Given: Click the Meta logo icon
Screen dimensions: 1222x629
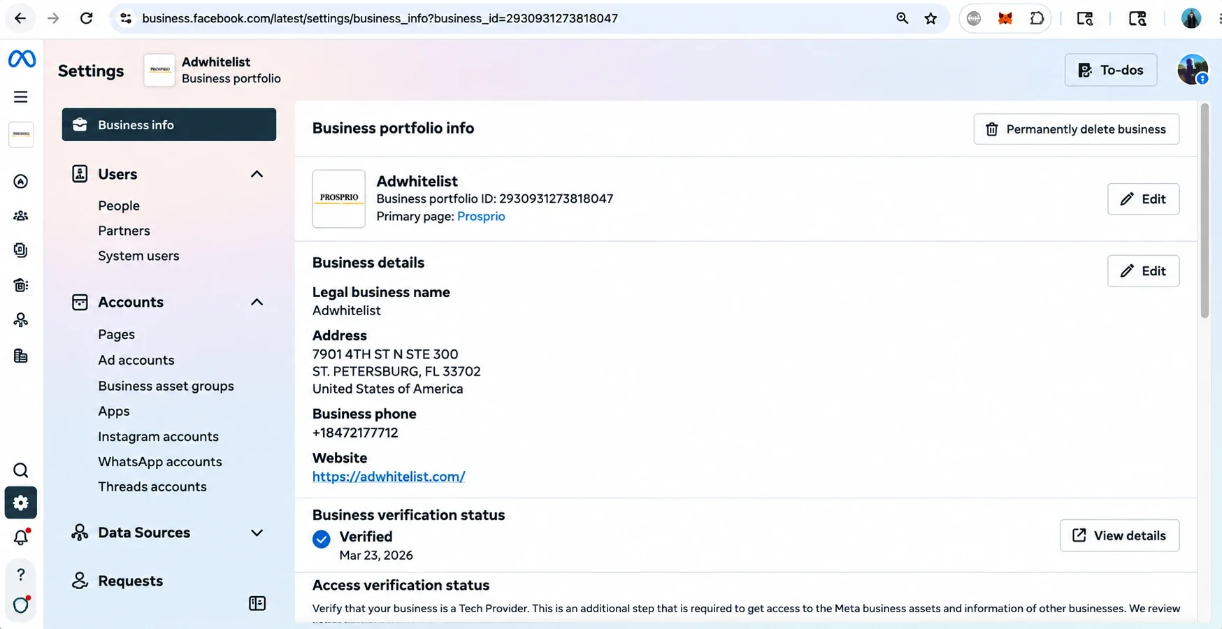Looking at the screenshot, I should click(22, 59).
